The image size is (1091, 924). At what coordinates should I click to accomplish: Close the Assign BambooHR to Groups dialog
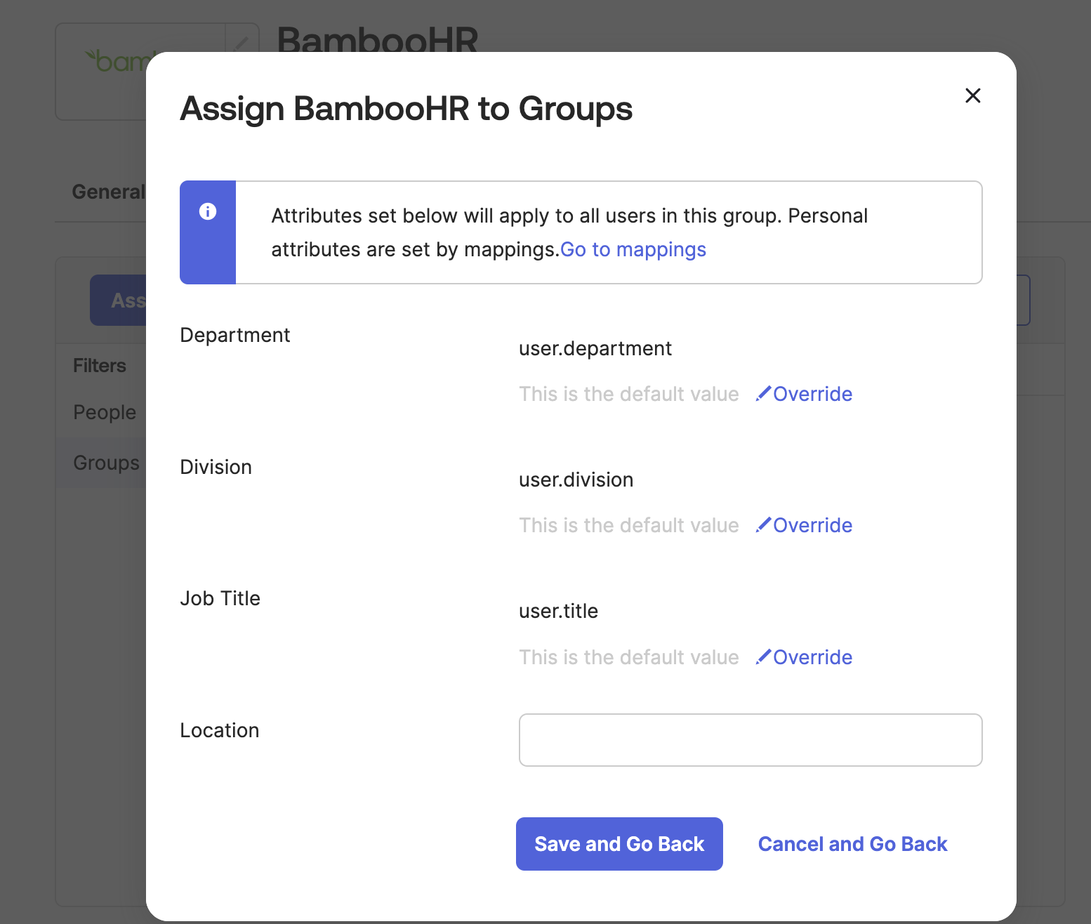(972, 95)
